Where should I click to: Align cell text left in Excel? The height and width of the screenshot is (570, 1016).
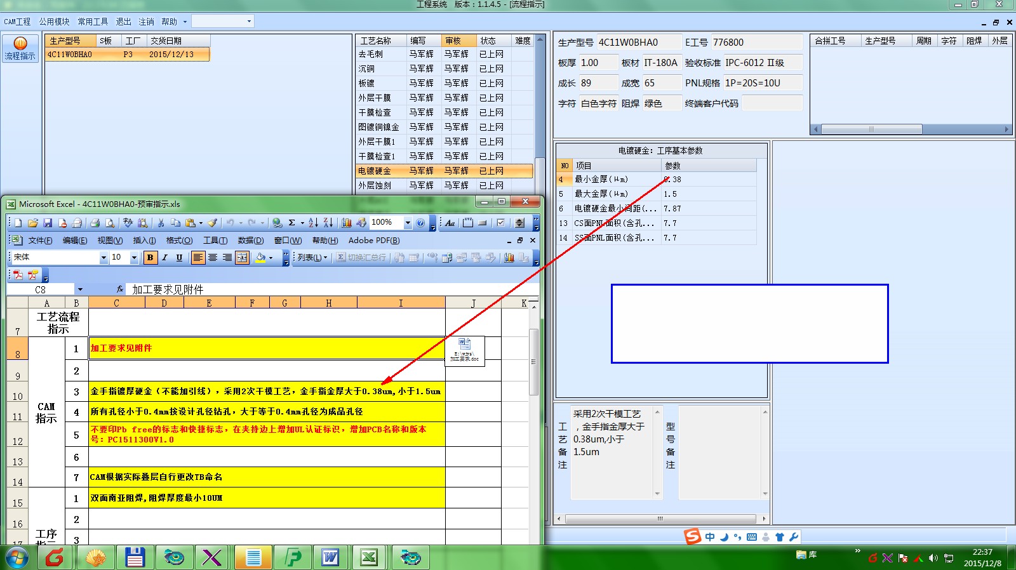click(x=198, y=257)
